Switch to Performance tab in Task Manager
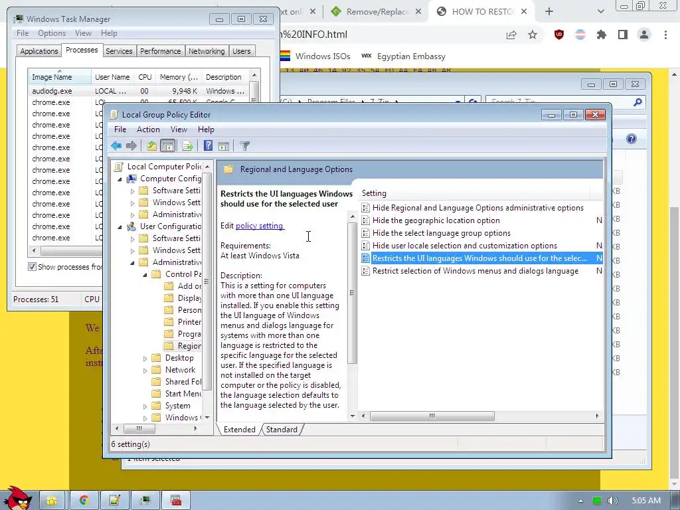 tap(160, 51)
